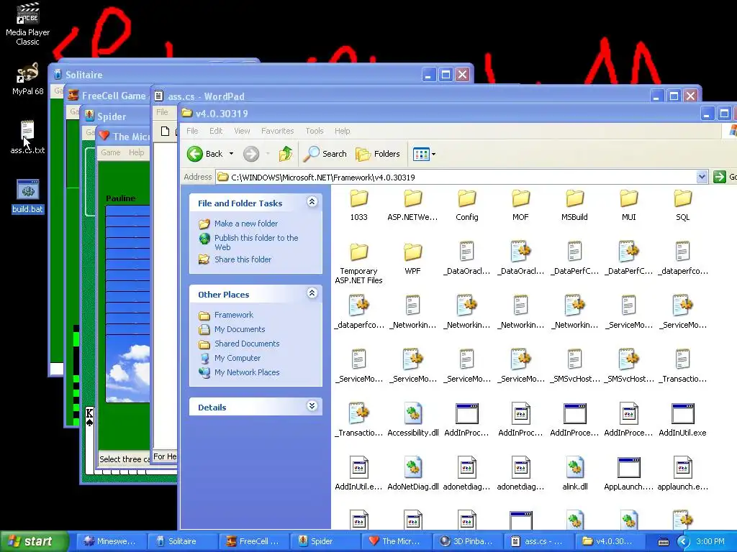
Task: Switch to 3D Pinball taskbar button
Action: pyautogui.click(x=467, y=541)
